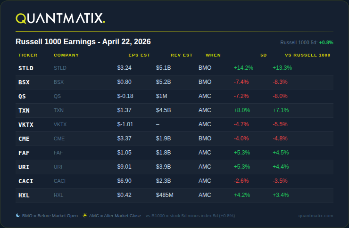Click the -7.4% 5D value for BSX

[x=241, y=82]
